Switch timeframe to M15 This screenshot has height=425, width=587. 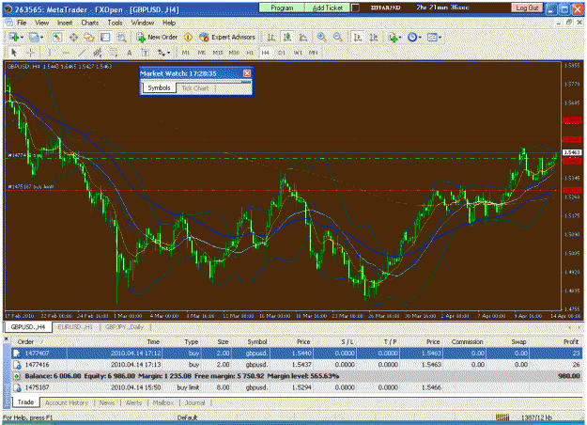point(218,53)
